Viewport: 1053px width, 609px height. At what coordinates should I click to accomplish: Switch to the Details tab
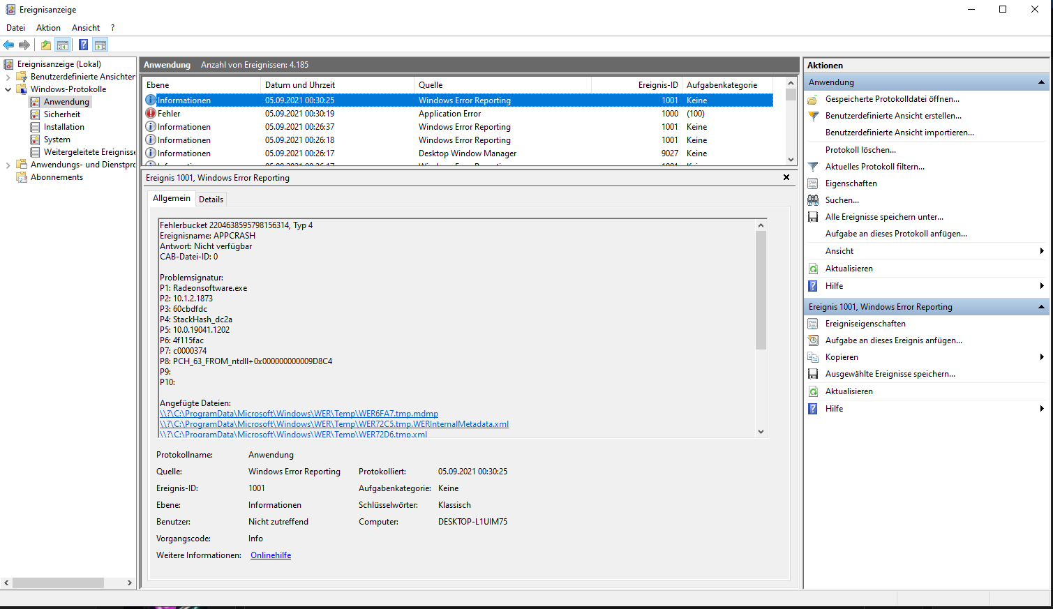point(211,200)
